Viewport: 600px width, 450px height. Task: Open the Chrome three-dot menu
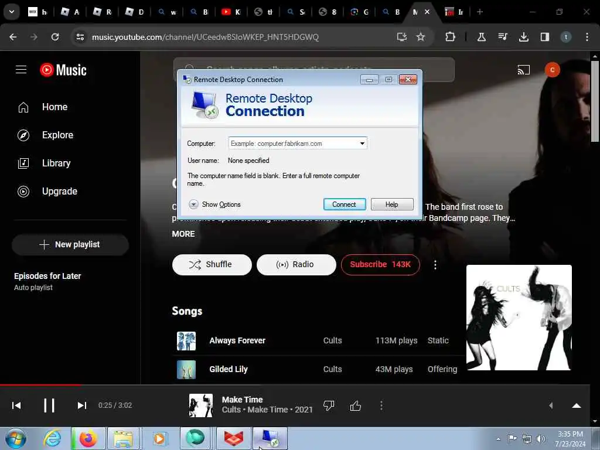pos(587,37)
